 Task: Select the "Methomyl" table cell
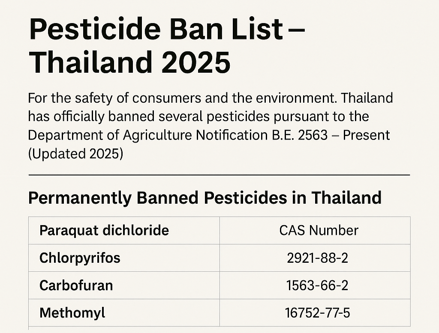[72, 313]
